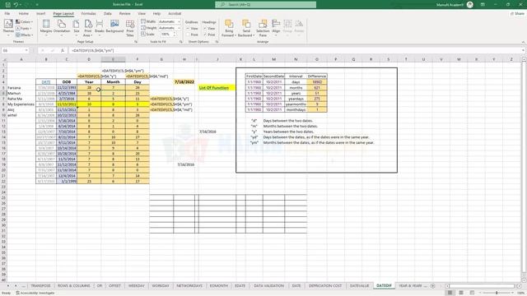
Task: Switch to the Home ribbon tab
Action: (x=24, y=13)
